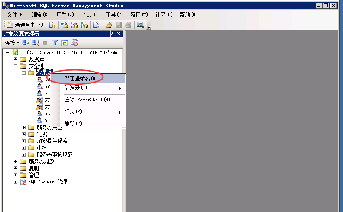Click the New Query (新建查询) toolbar button
Viewport: 343px width, 212px height.
pyautogui.click(x=25, y=25)
